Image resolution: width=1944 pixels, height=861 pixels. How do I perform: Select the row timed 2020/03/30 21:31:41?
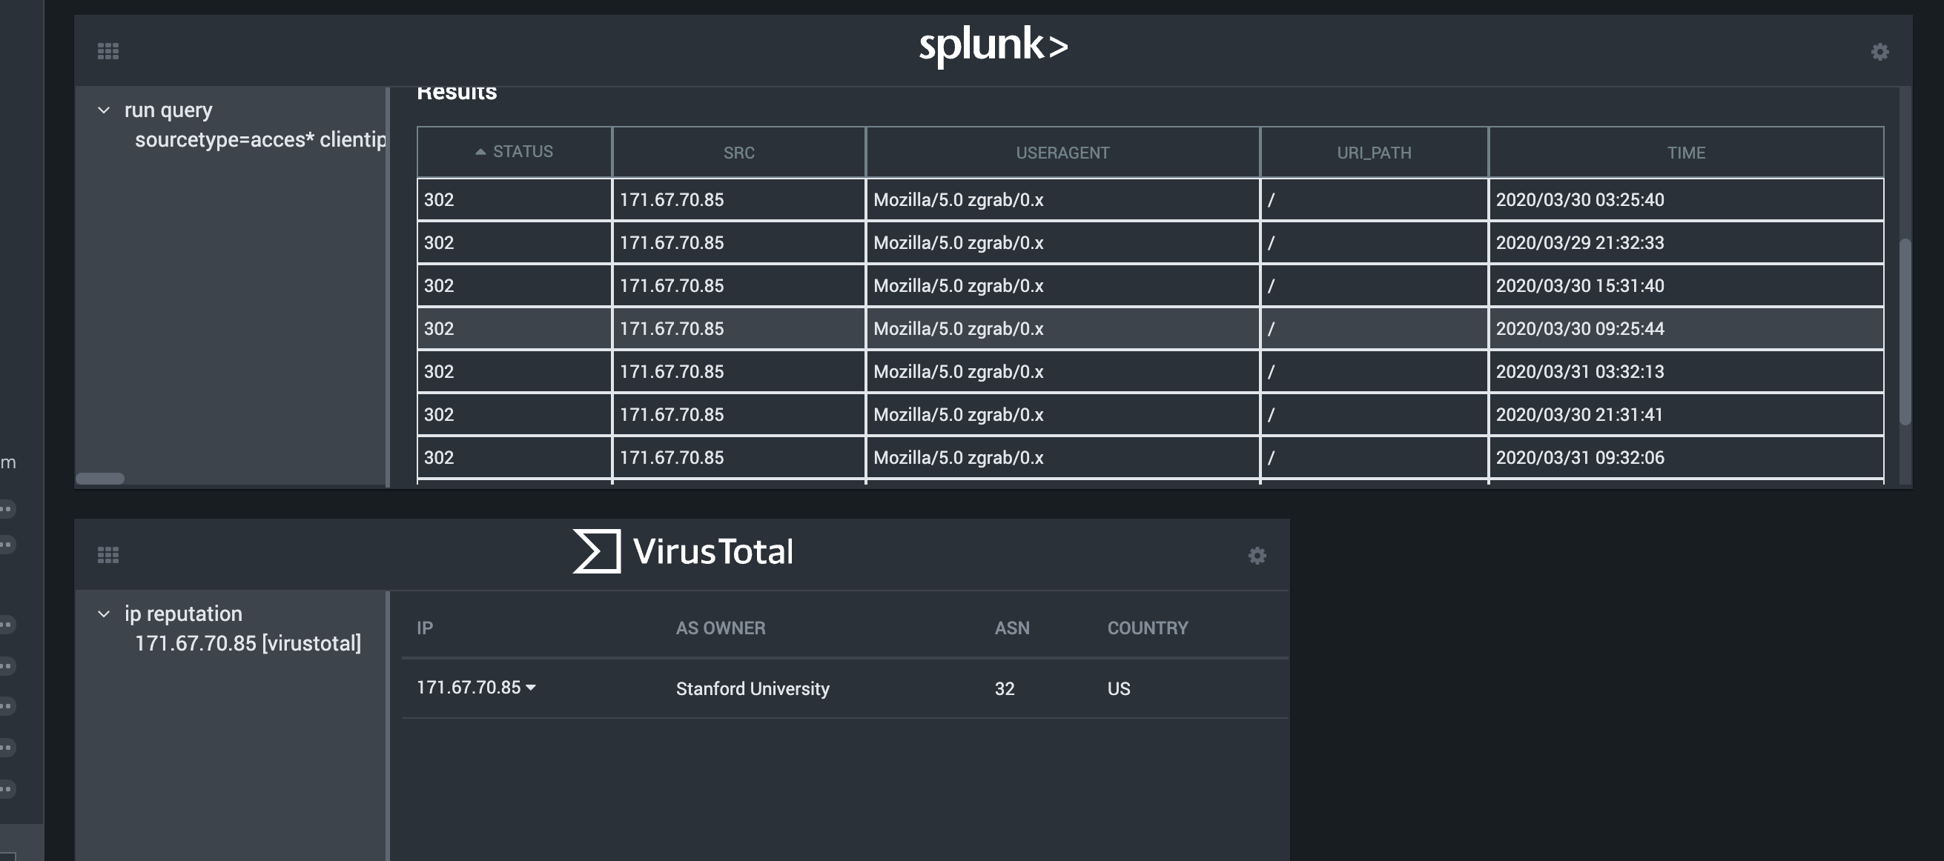point(1150,414)
